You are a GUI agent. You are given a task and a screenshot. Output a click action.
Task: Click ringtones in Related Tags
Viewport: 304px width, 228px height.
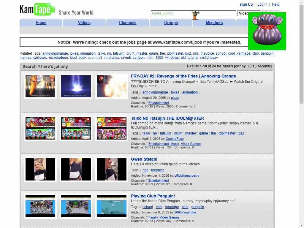[112, 58]
